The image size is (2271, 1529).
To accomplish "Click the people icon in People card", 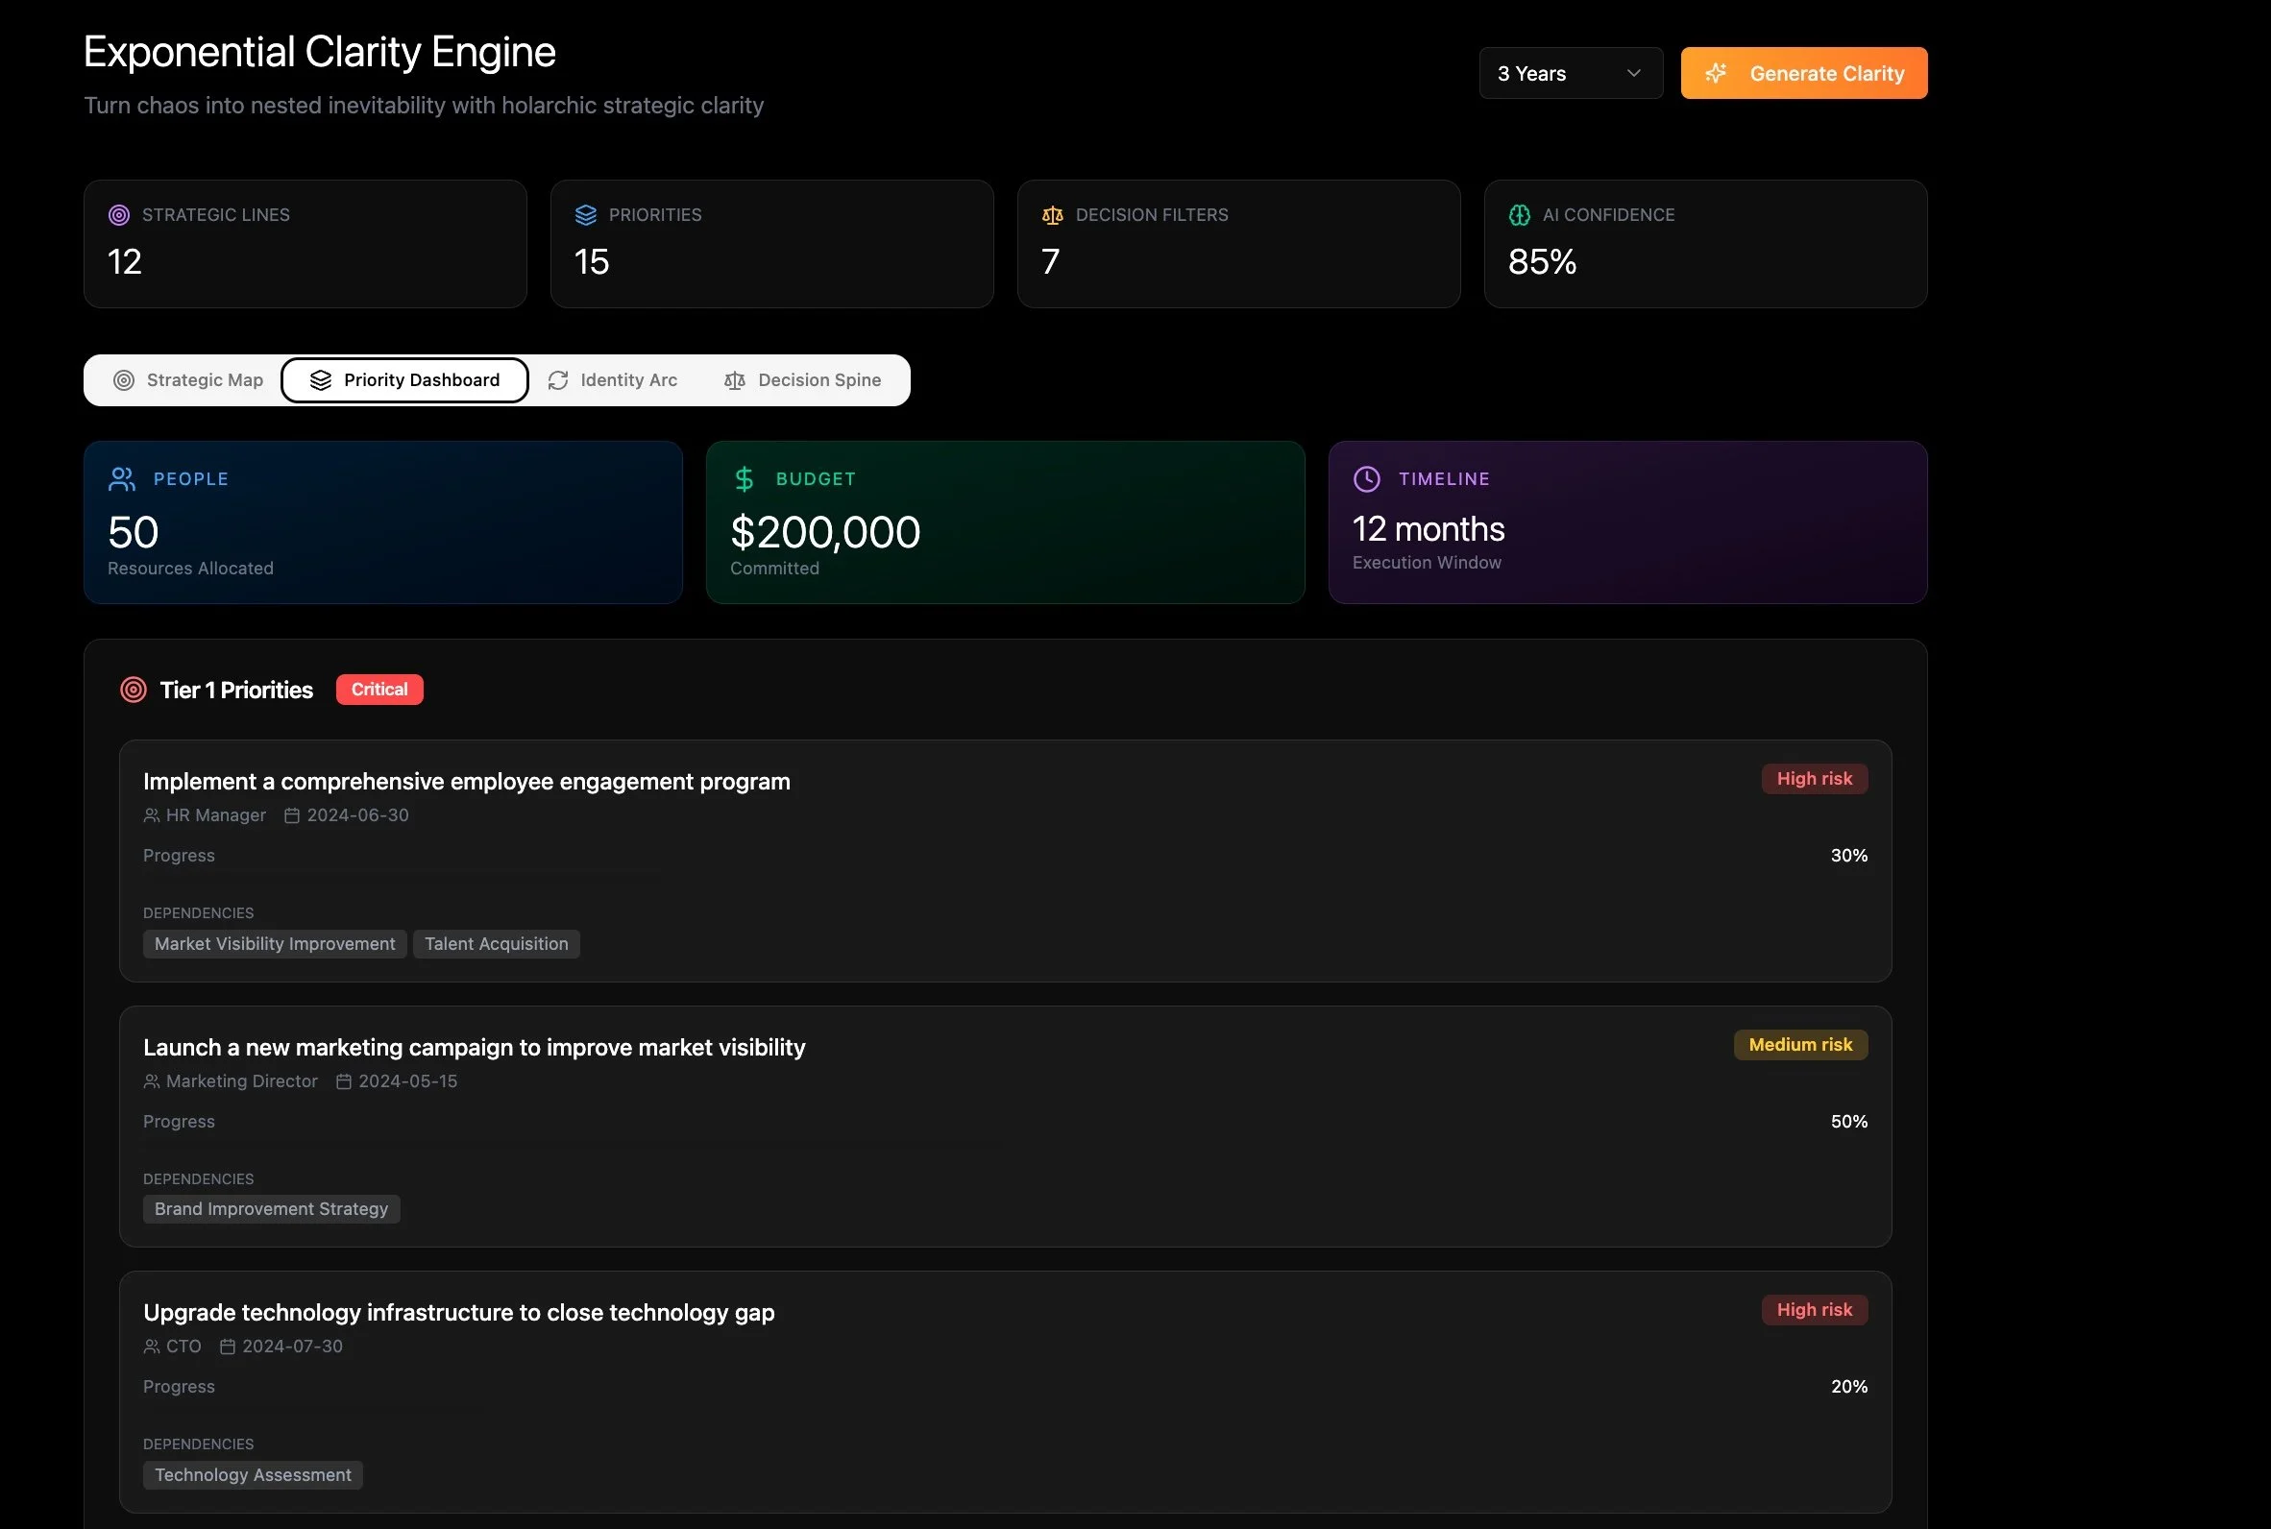I will point(122,479).
